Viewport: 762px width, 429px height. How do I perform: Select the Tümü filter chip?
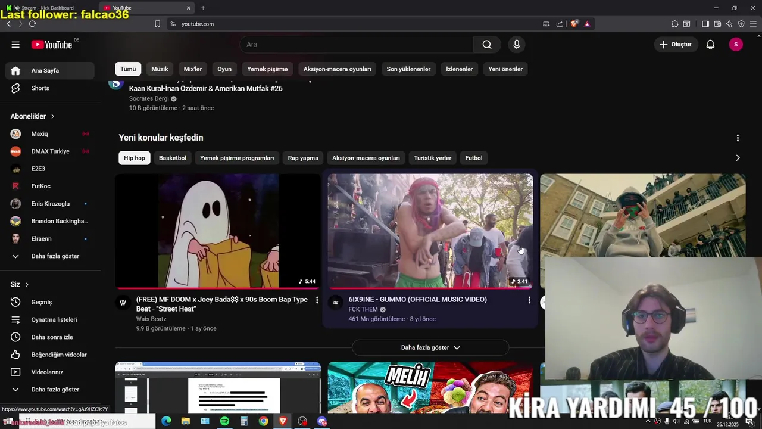point(128,69)
